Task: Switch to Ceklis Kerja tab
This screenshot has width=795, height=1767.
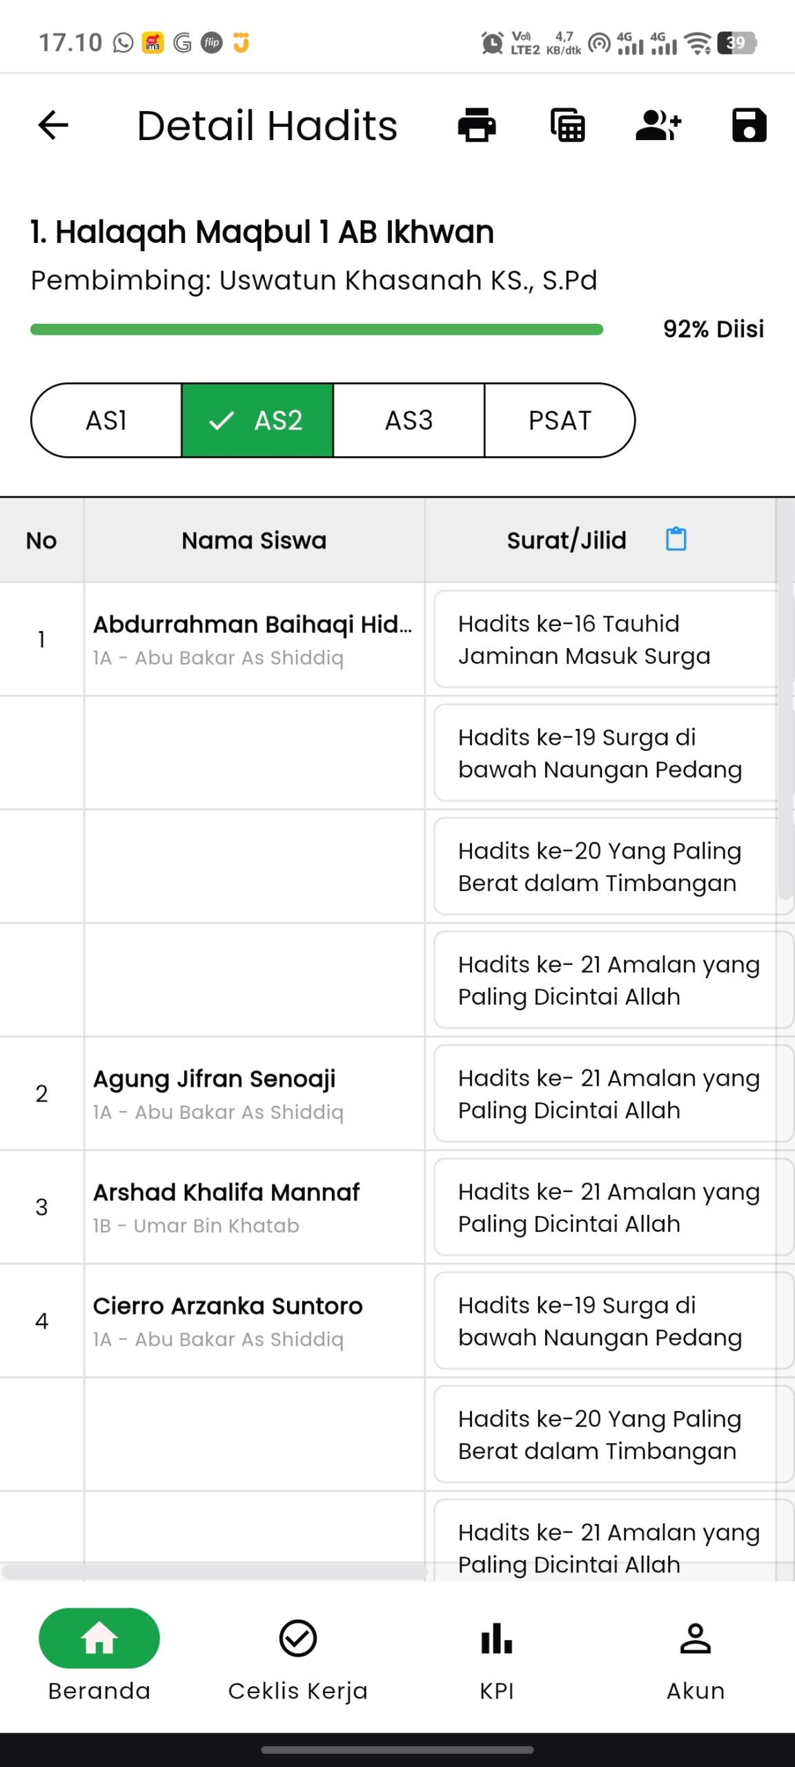Action: click(298, 1655)
